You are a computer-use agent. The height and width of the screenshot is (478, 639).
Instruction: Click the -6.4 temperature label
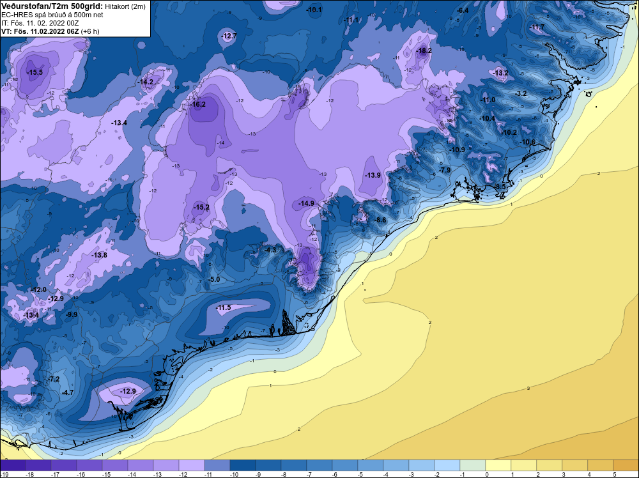tap(463, 11)
